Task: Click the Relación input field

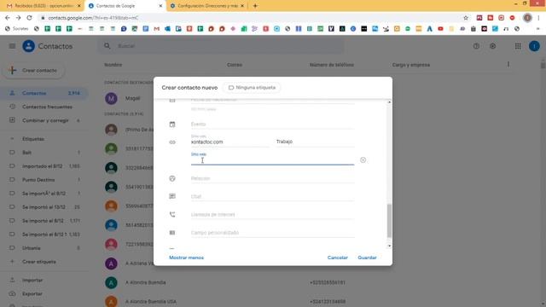Action: (x=272, y=178)
